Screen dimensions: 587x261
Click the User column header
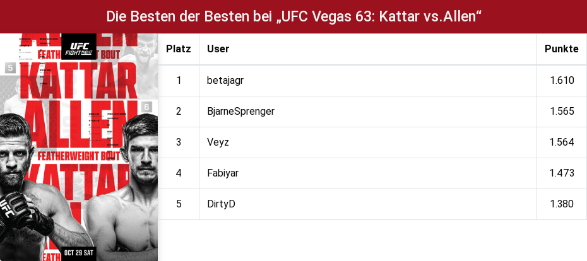(218, 49)
